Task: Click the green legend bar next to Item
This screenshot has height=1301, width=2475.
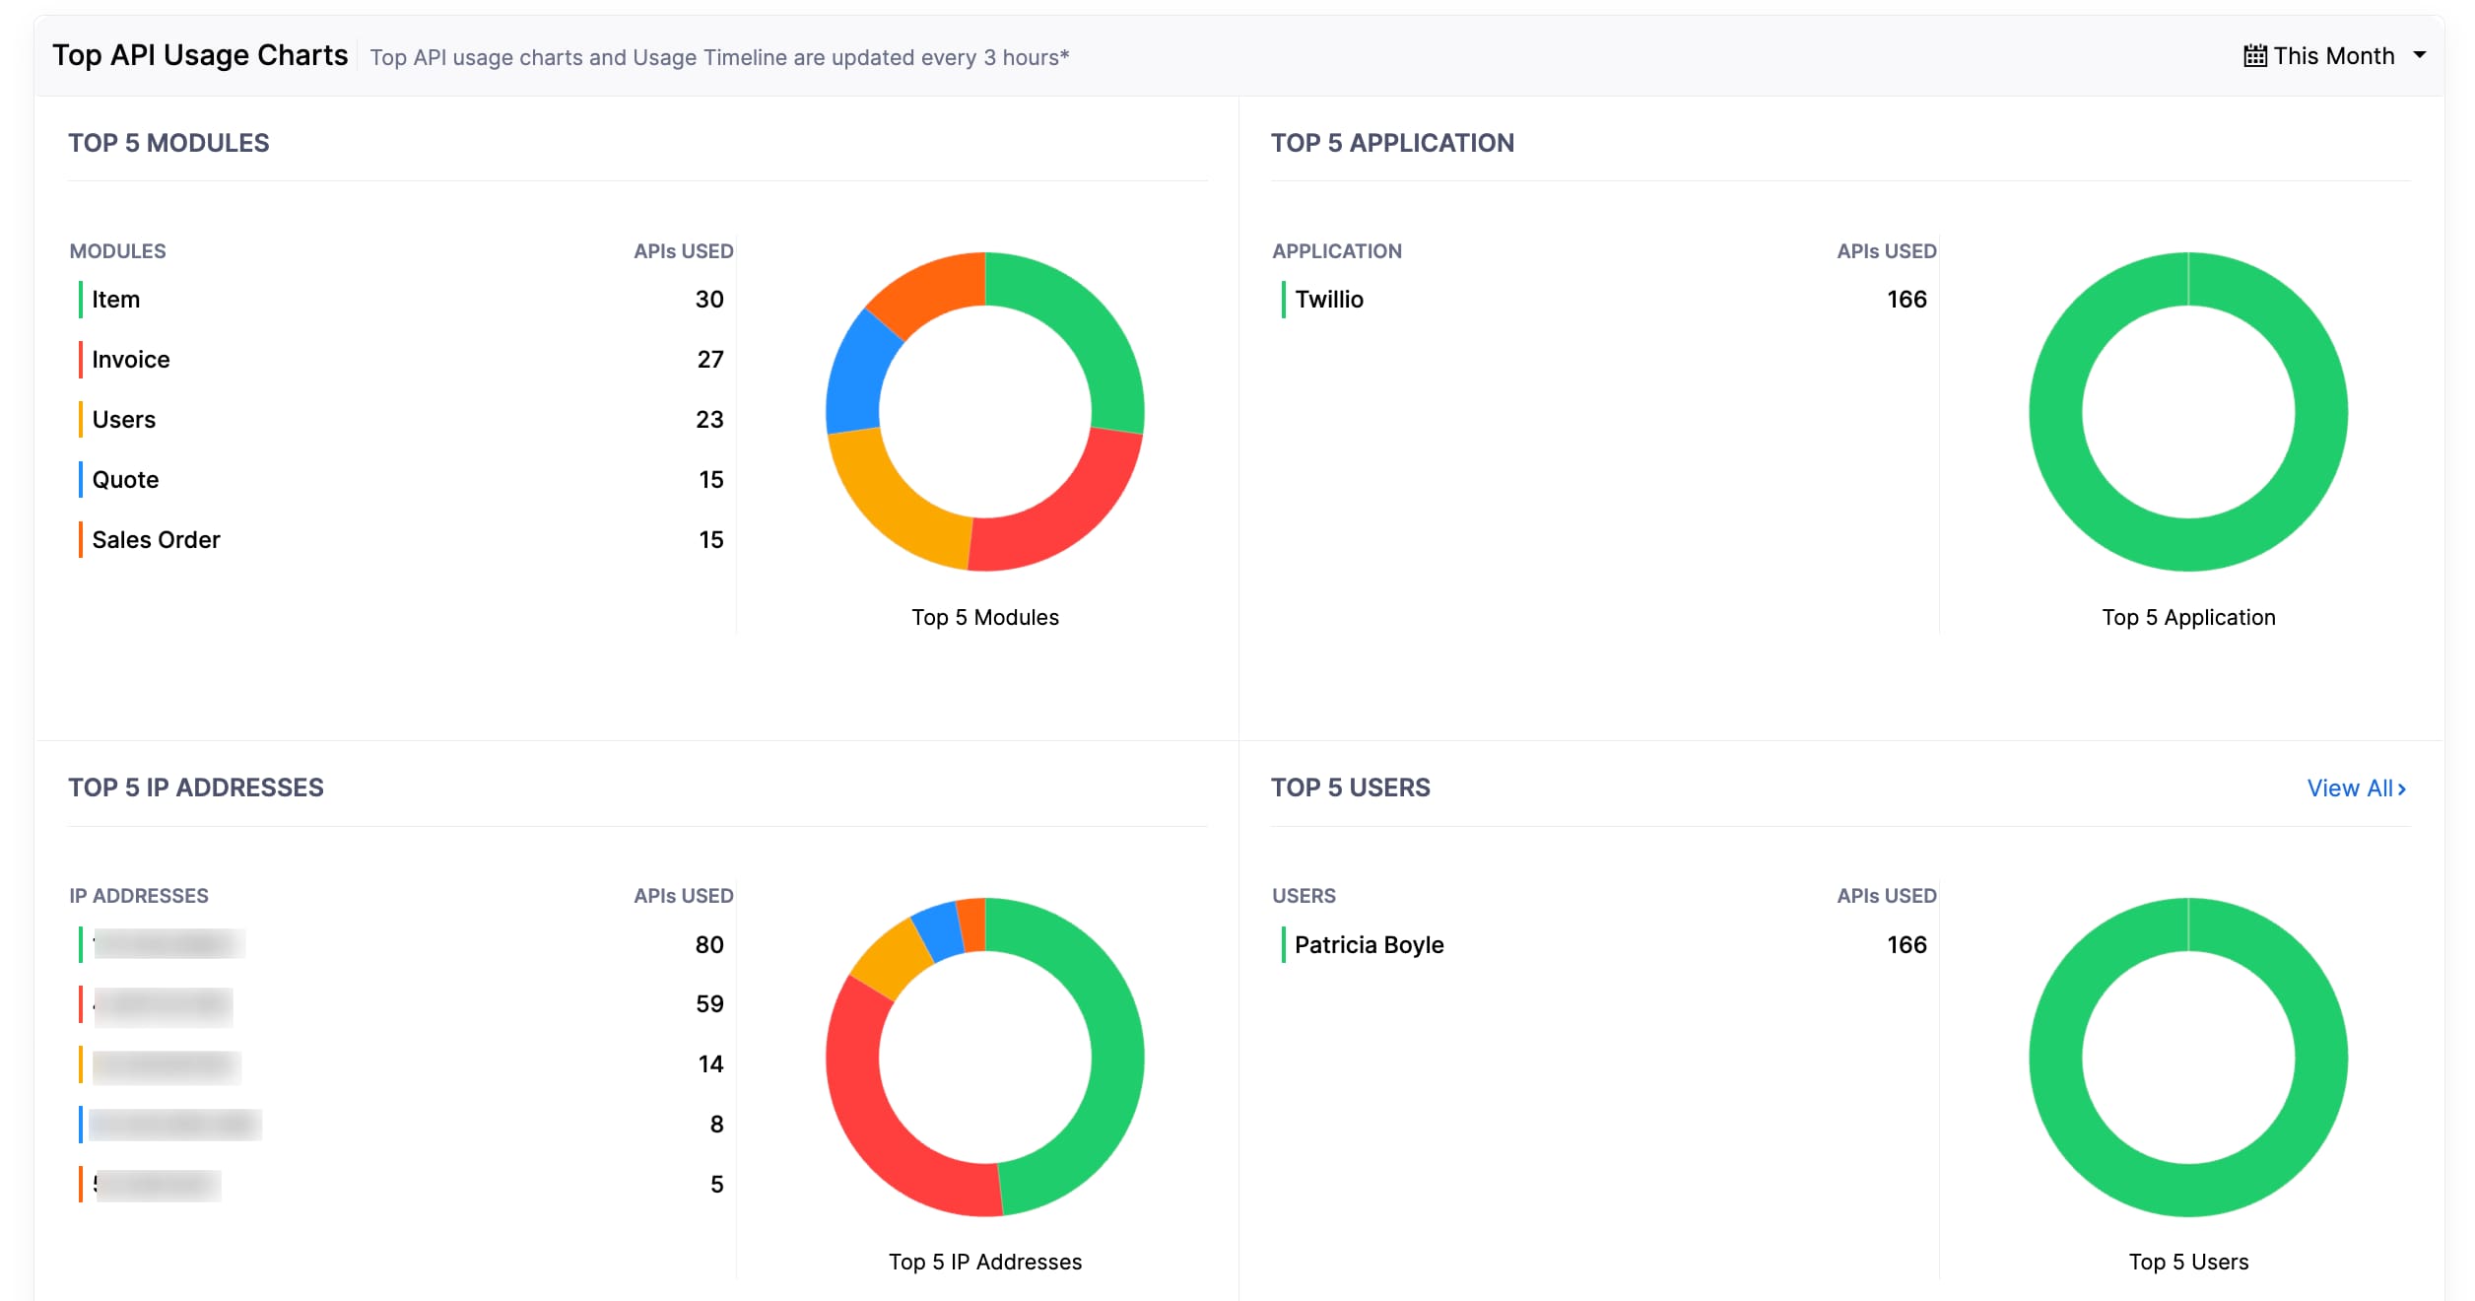Action: [81, 299]
